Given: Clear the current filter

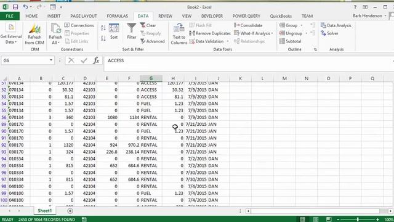Looking at the screenshot, I should [148, 25].
